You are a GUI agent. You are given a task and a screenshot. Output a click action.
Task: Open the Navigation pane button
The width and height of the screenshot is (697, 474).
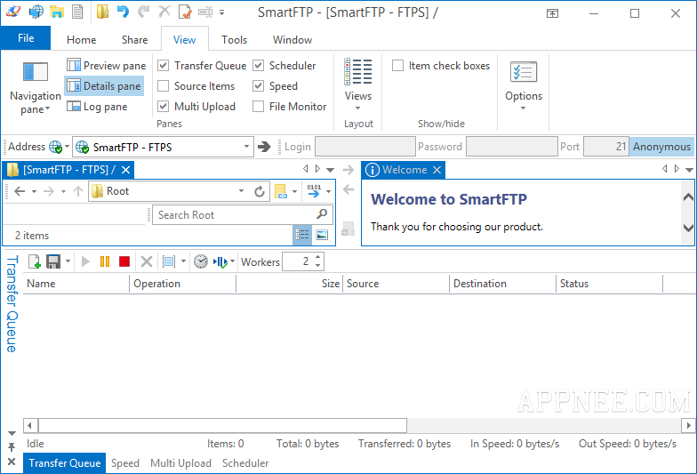point(36,88)
